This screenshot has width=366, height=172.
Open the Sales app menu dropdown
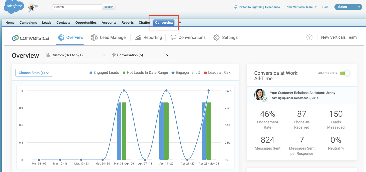pos(348,7)
